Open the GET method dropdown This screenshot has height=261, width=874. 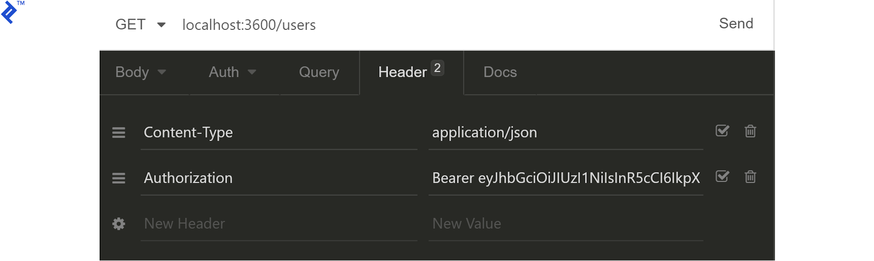[x=140, y=25]
